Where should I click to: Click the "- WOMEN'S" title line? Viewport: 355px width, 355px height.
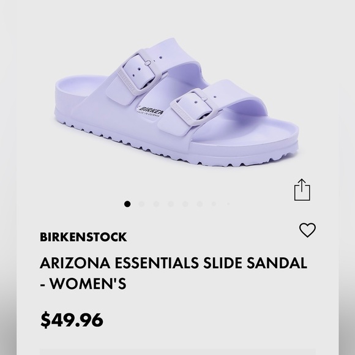[x=83, y=283]
